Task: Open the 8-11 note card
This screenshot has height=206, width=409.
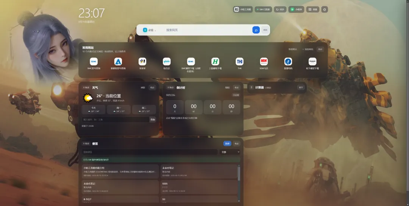Action: [120, 199]
